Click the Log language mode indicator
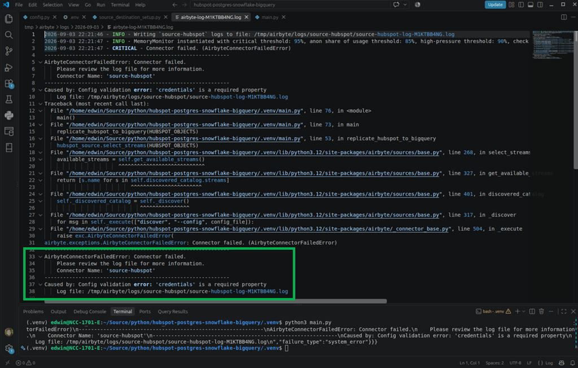 pos(545,363)
